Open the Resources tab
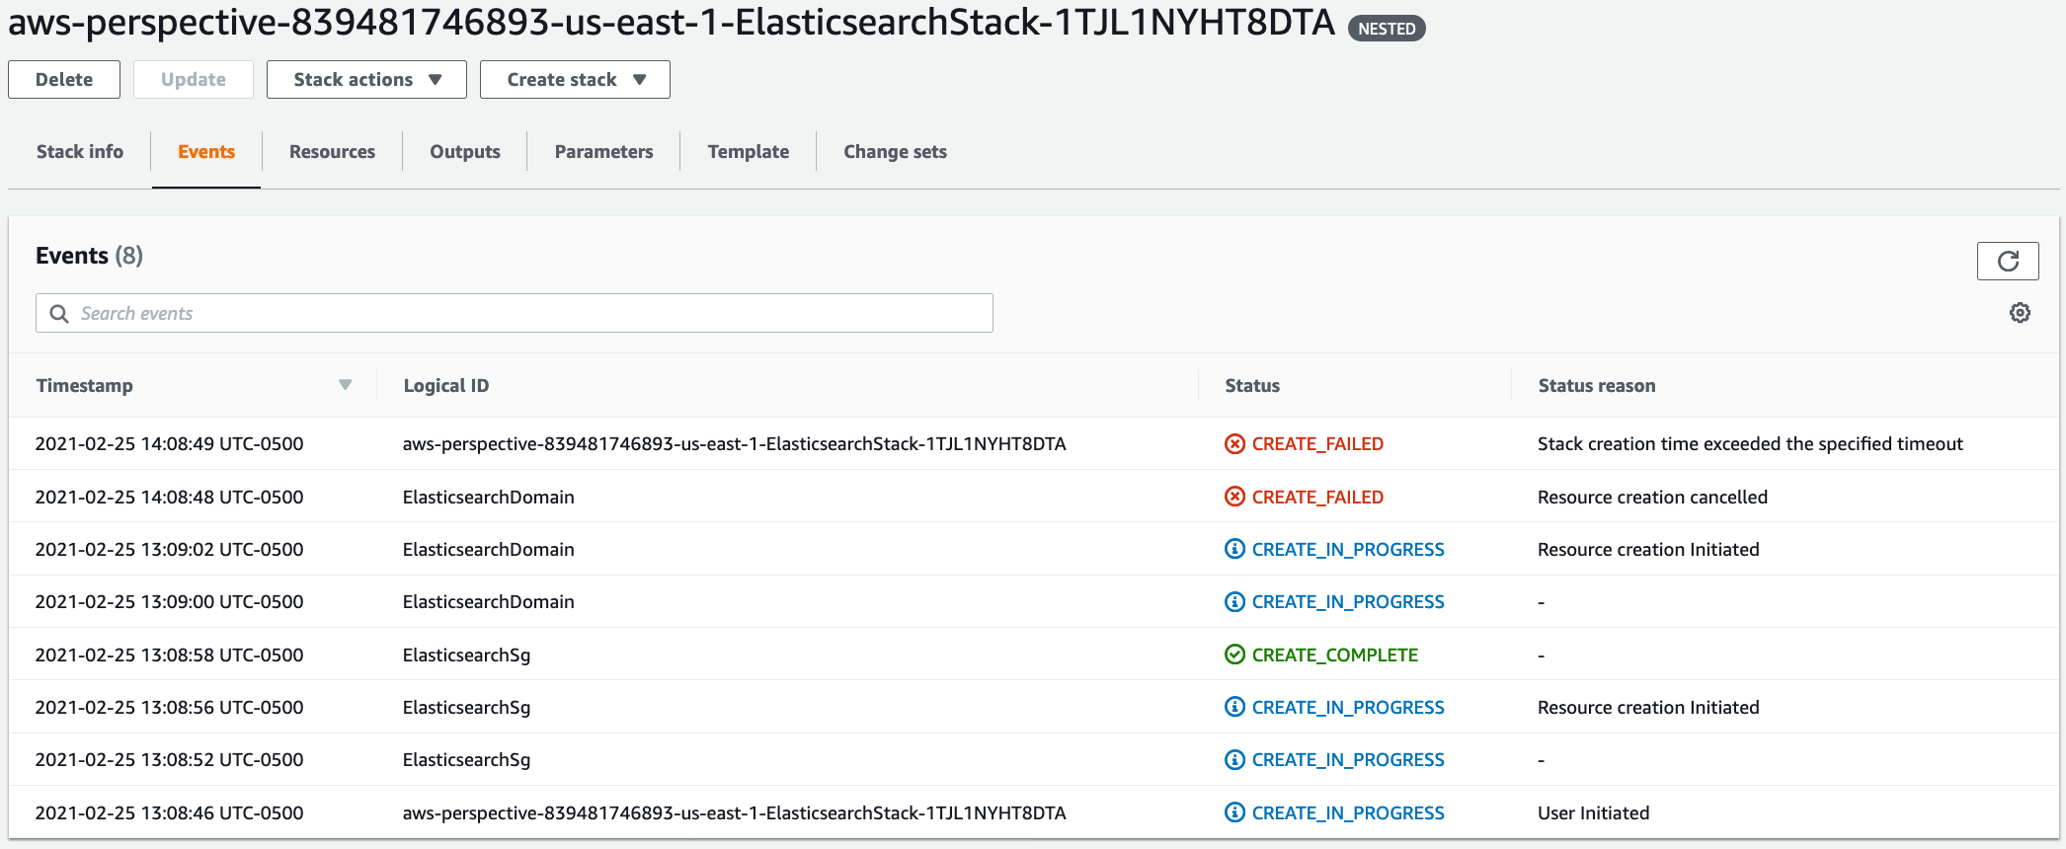Image resolution: width=2066 pixels, height=849 pixels. (x=332, y=151)
